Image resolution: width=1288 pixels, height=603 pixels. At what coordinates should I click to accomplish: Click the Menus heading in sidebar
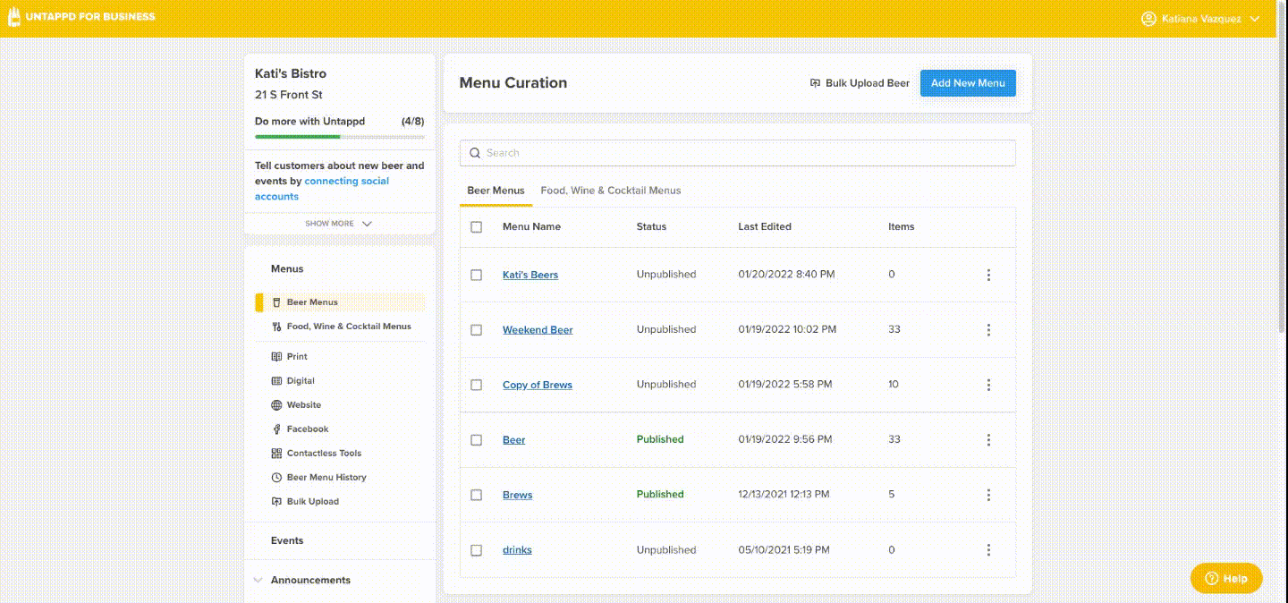[287, 269]
